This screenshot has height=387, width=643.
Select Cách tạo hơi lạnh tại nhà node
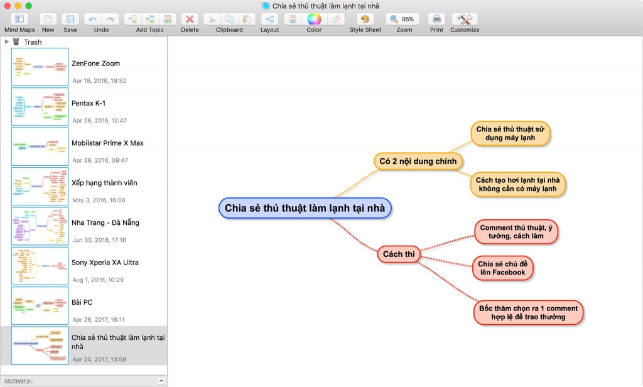517,184
